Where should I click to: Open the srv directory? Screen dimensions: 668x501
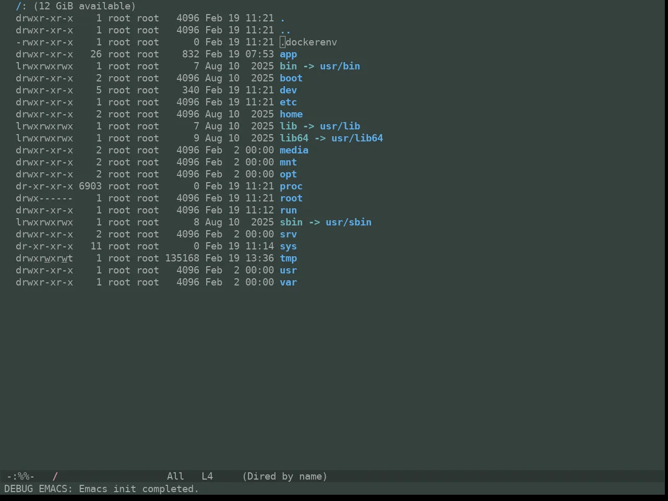(288, 234)
